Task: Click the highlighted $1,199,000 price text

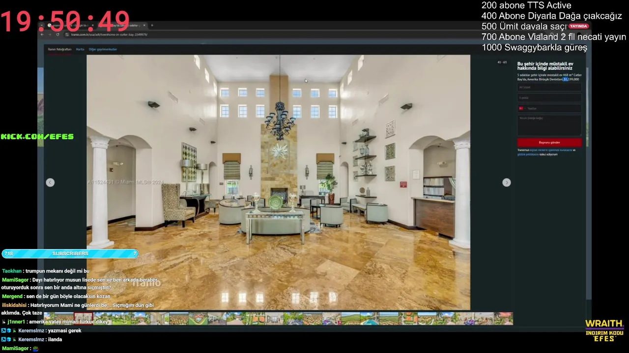Action: [571, 79]
